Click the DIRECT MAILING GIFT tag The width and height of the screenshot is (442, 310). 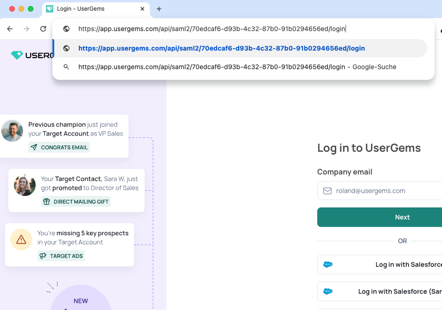(76, 202)
